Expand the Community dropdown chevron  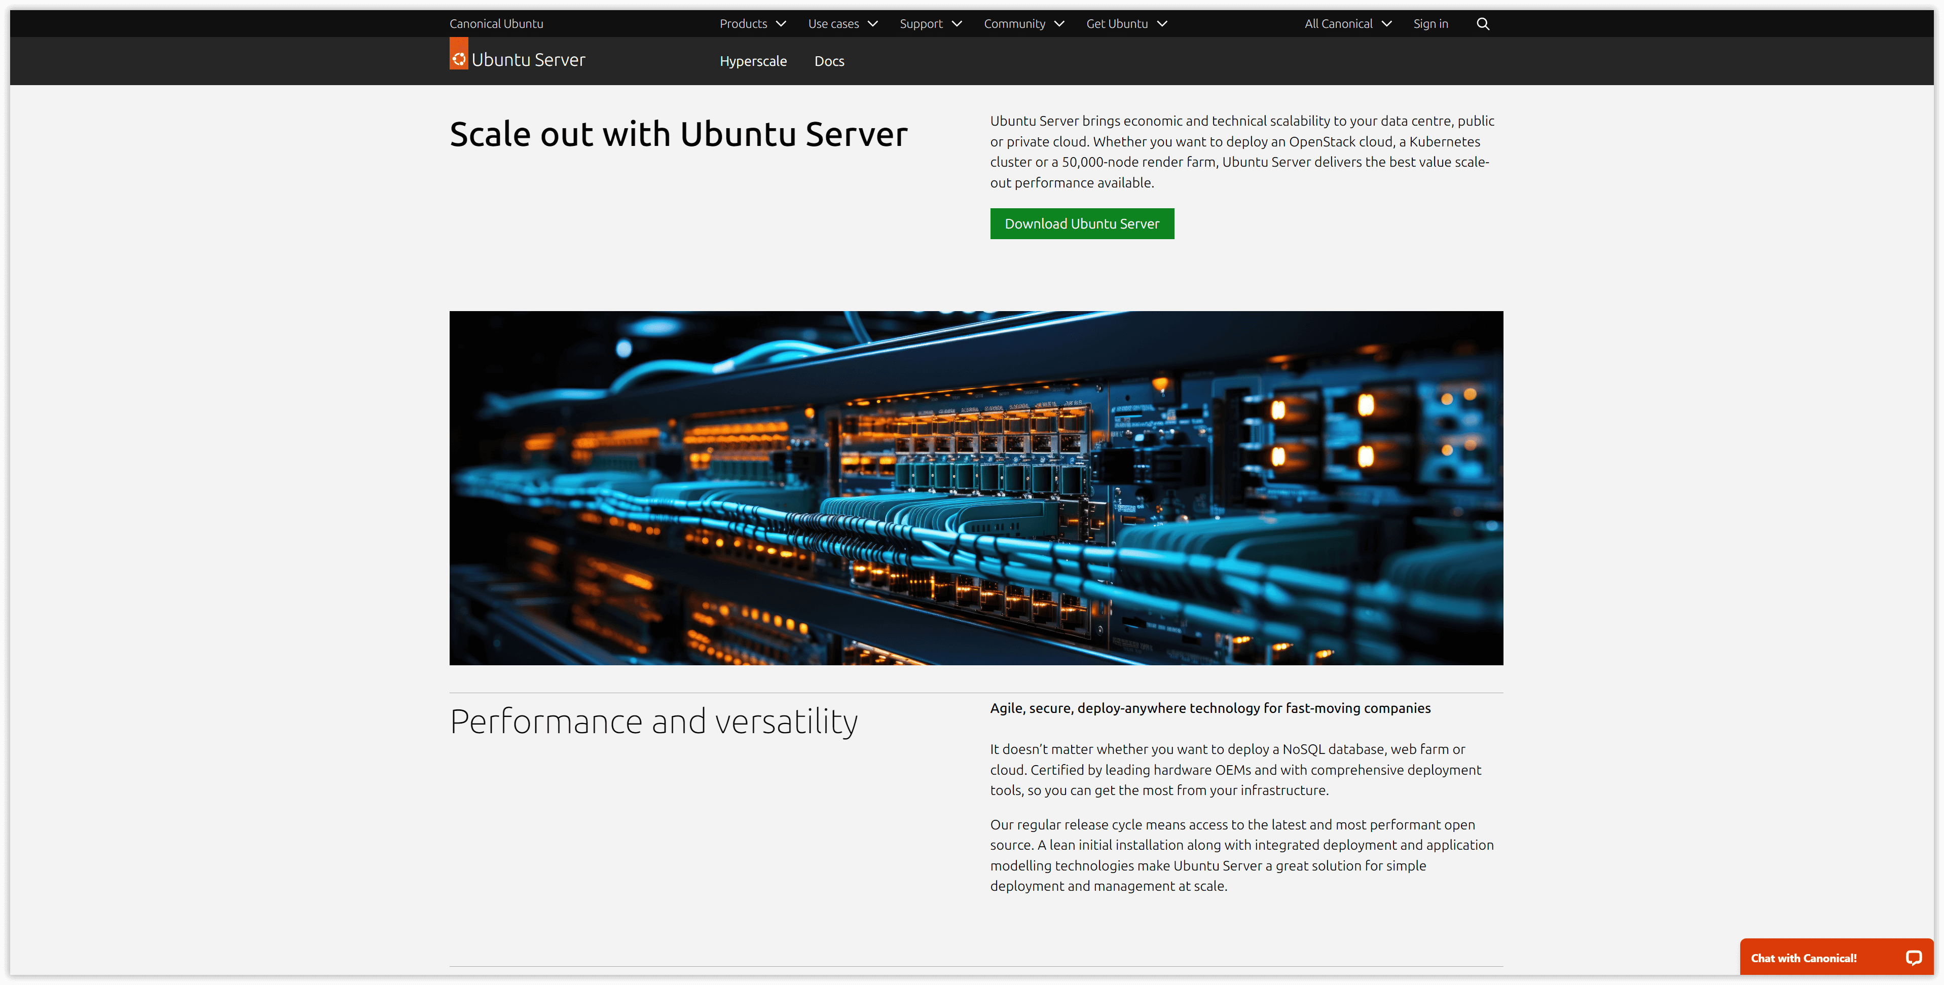point(1059,23)
